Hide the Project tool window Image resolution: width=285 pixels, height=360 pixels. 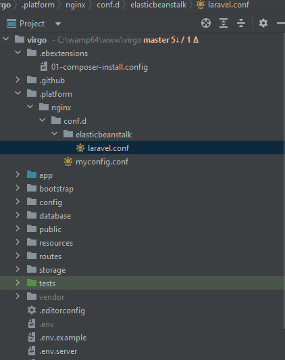pos(281,23)
